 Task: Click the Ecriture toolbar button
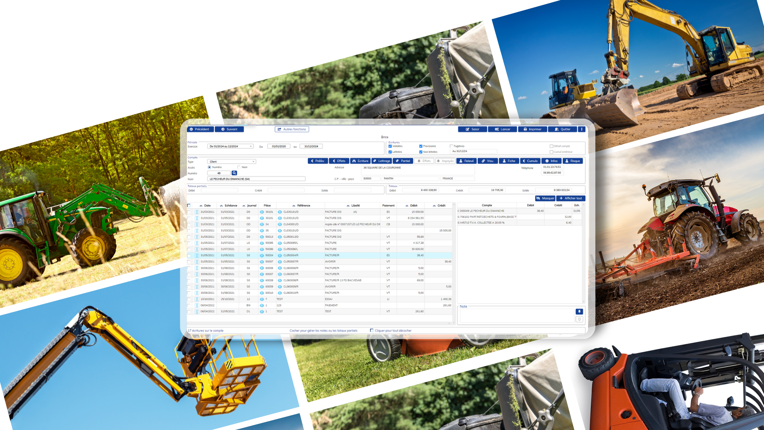[360, 161]
